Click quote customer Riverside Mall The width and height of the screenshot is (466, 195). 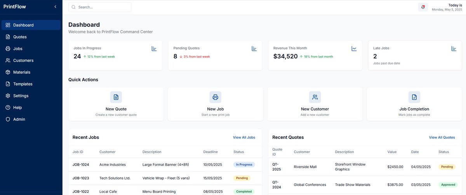point(305,167)
